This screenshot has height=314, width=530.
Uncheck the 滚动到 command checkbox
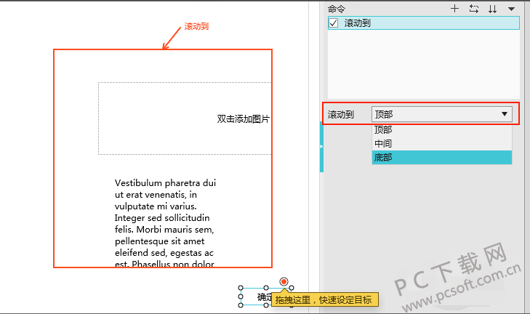coord(333,23)
